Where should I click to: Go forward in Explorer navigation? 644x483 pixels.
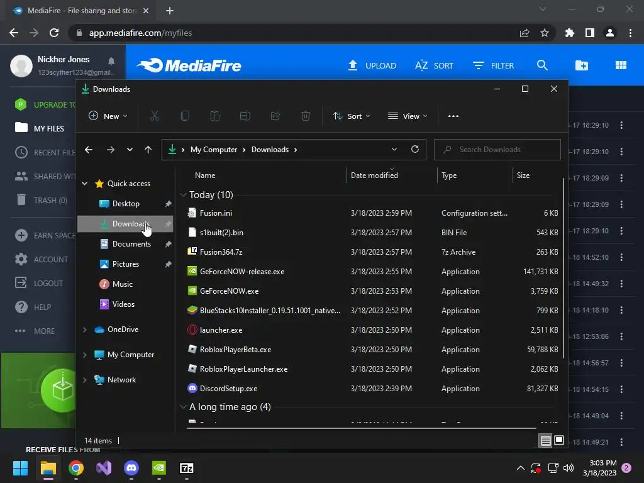coord(111,150)
